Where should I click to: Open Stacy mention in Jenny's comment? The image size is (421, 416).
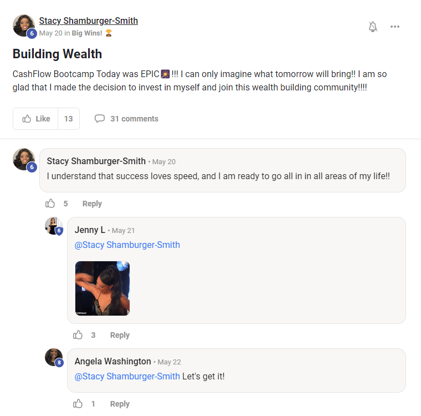click(x=127, y=245)
